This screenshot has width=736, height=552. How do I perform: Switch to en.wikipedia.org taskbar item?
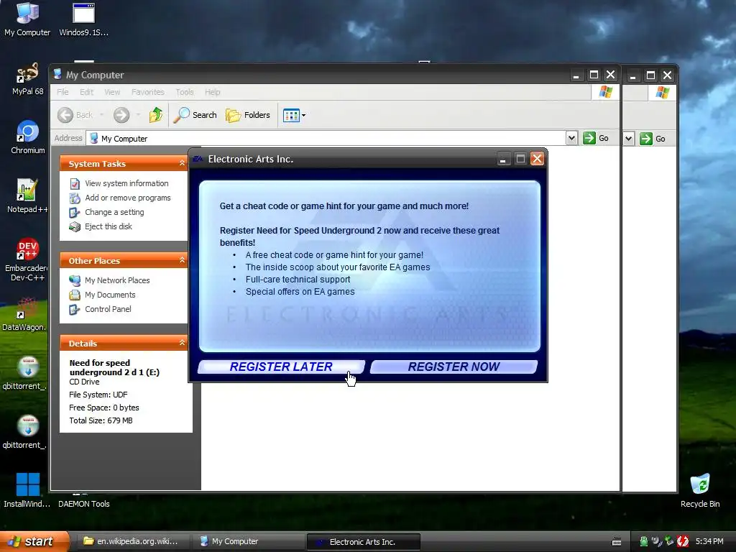132,542
